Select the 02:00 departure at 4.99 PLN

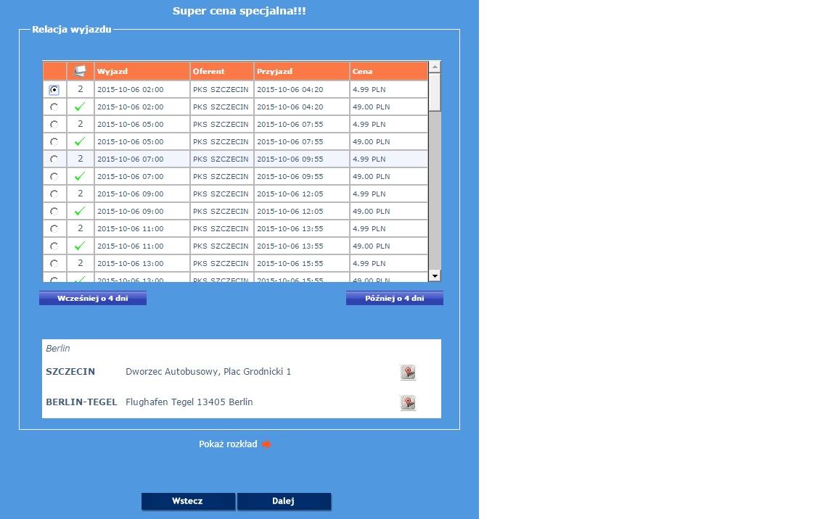coord(54,90)
